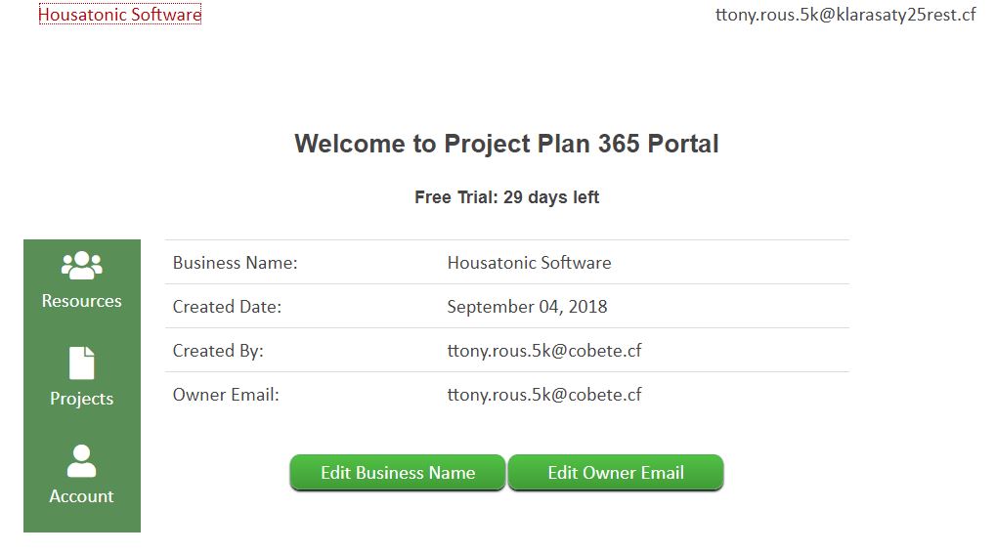
Task: Click the Business Name value Housatonic Software
Action: point(529,263)
